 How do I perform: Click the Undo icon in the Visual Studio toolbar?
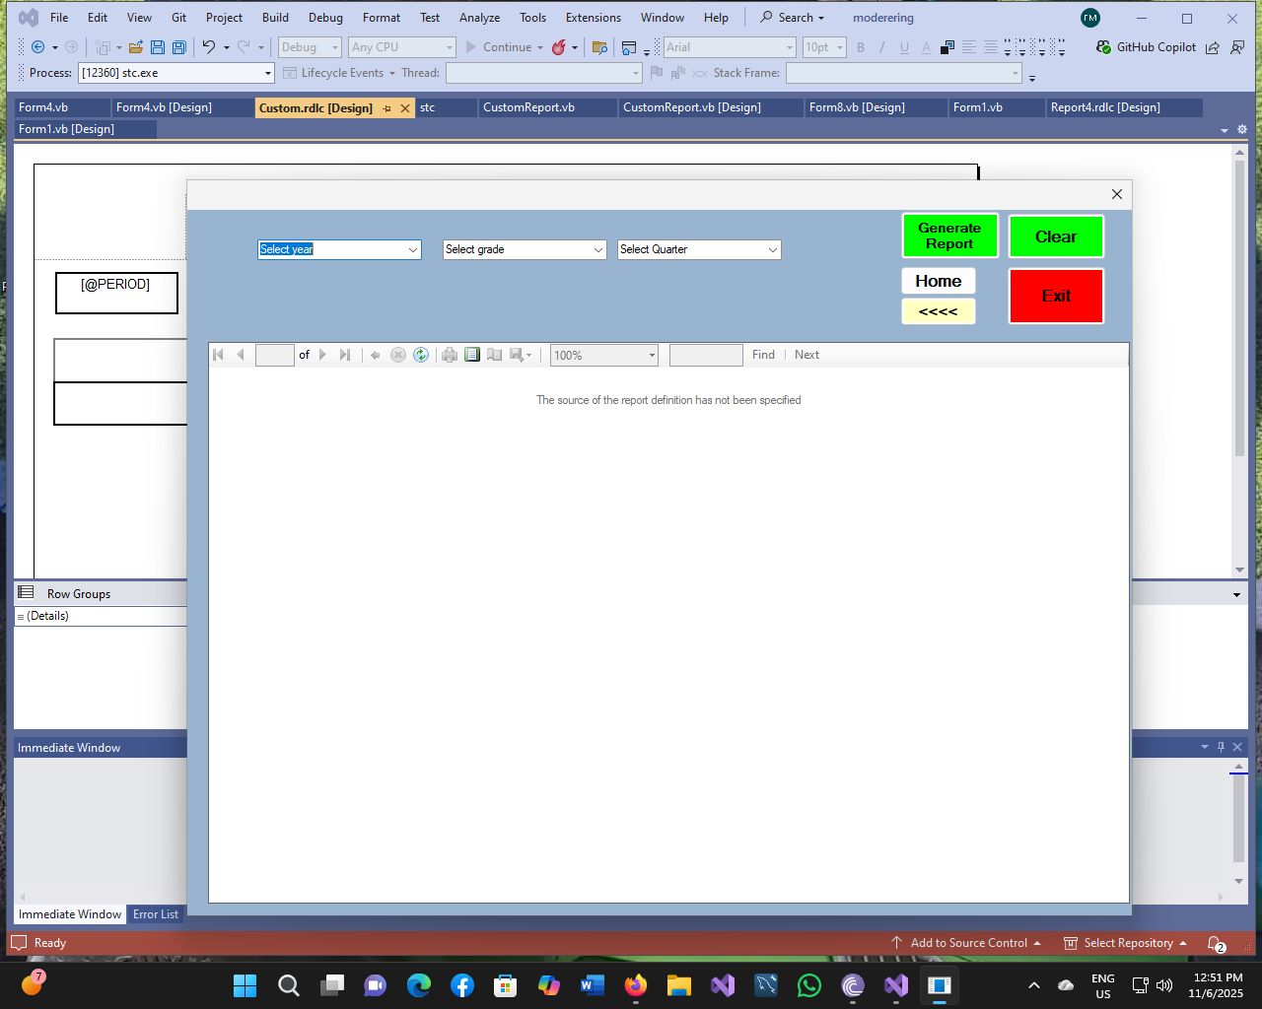click(208, 47)
